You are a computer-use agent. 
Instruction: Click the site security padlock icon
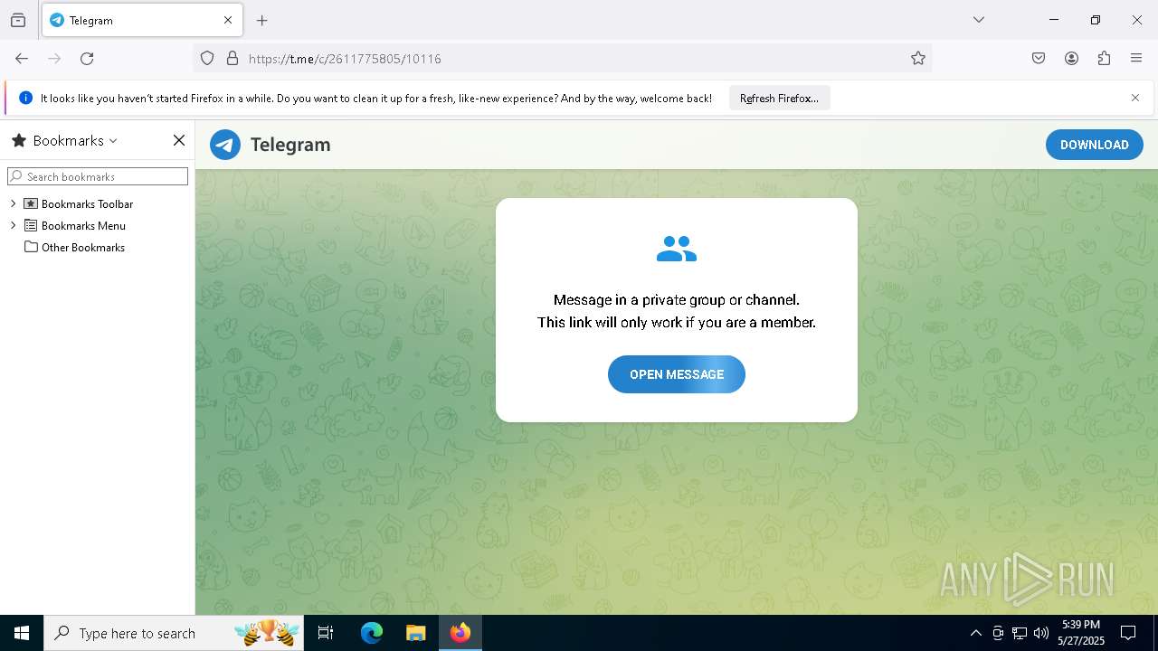pos(233,59)
